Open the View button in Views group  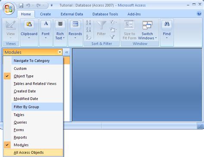click(x=11, y=30)
